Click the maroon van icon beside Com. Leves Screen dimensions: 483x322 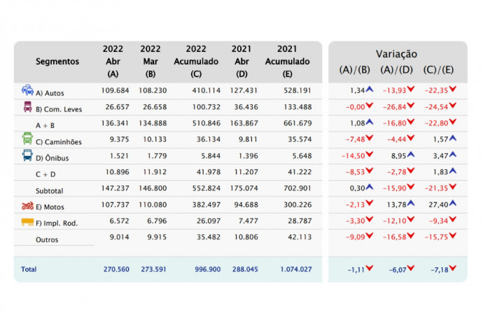click(27, 108)
